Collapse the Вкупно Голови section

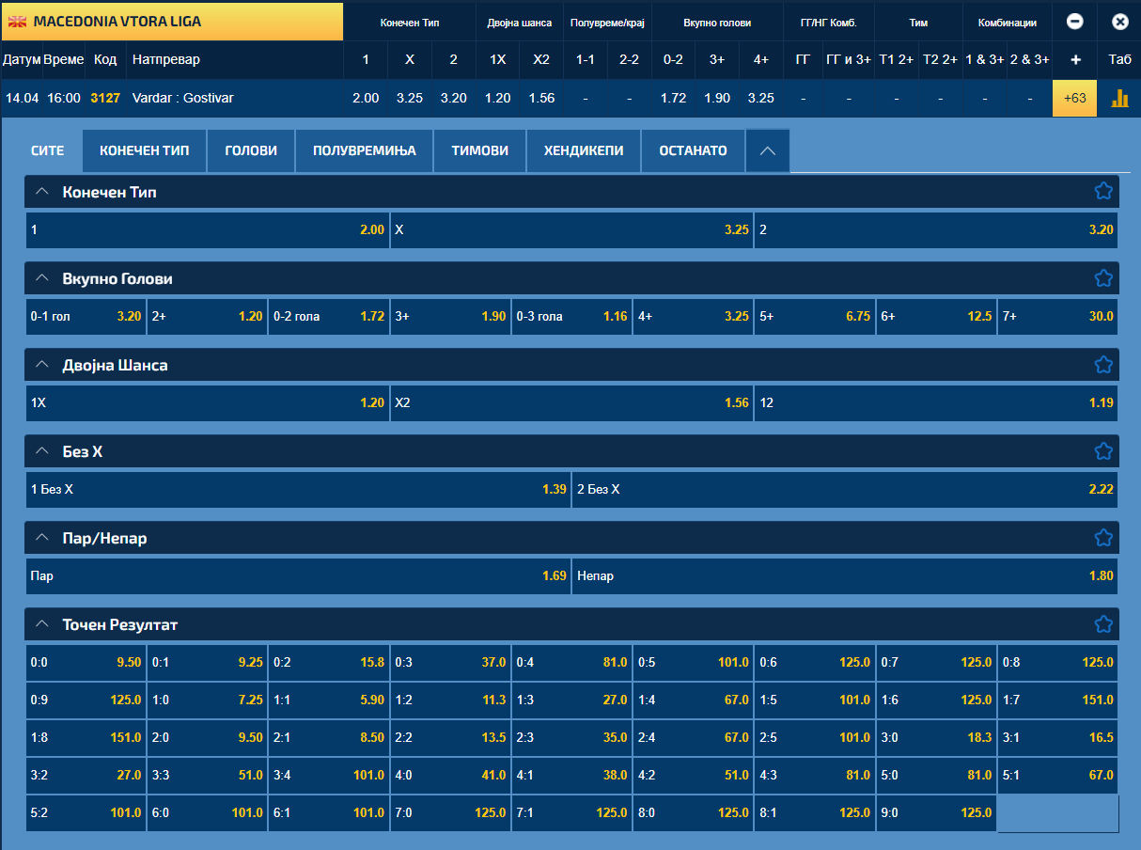click(x=41, y=277)
